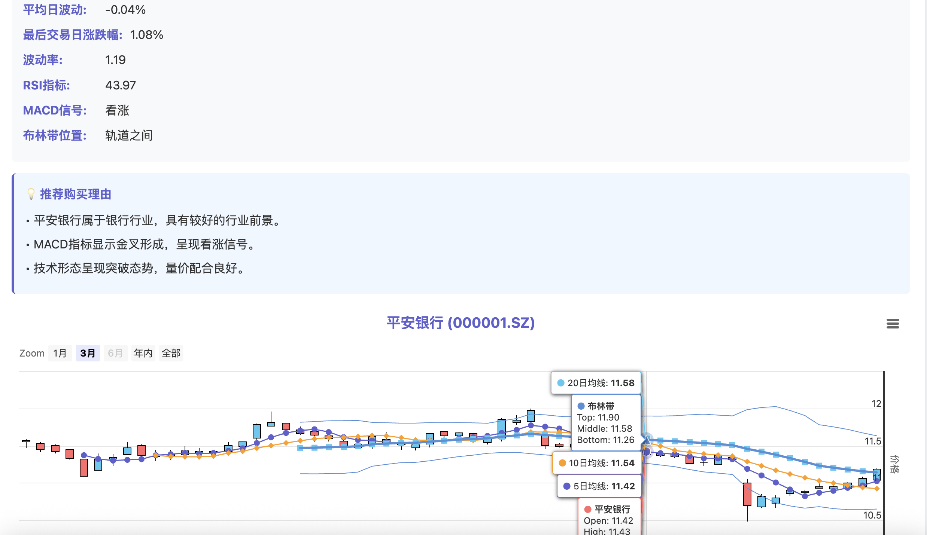Click the 布林带 tooltip box
The height and width of the screenshot is (535, 927).
pyautogui.click(x=605, y=423)
